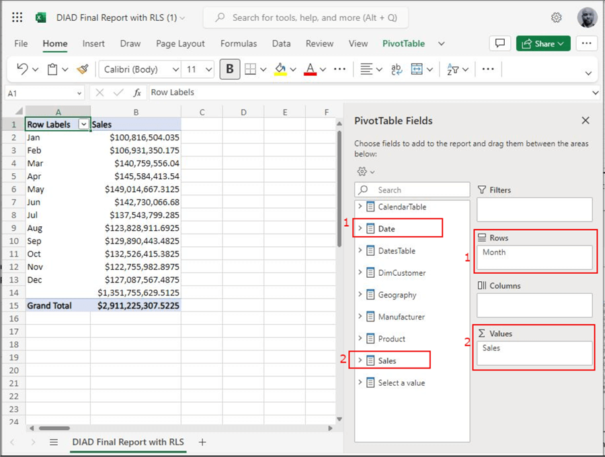Click the red font color icon
The width and height of the screenshot is (605, 457).
pyautogui.click(x=310, y=69)
